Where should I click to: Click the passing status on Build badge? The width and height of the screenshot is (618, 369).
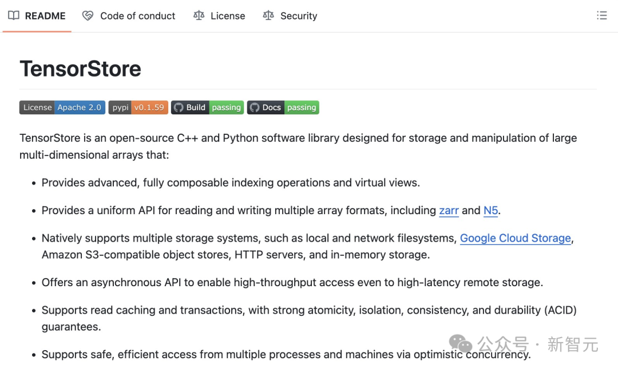click(x=227, y=107)
